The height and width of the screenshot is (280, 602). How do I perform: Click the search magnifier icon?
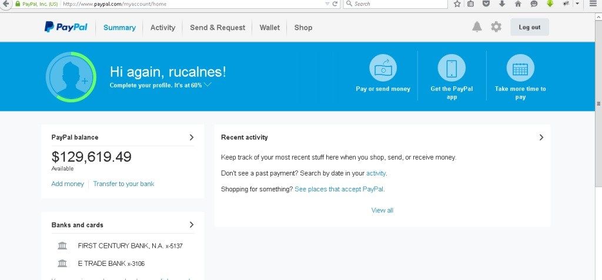349,4
